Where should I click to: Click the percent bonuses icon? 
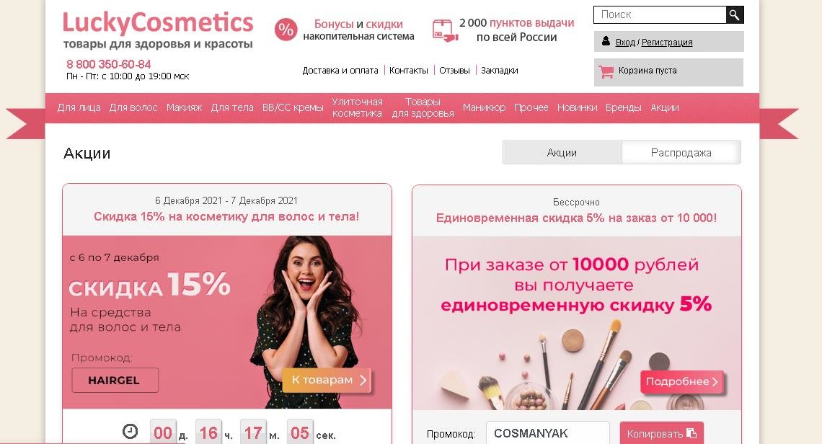286,30
